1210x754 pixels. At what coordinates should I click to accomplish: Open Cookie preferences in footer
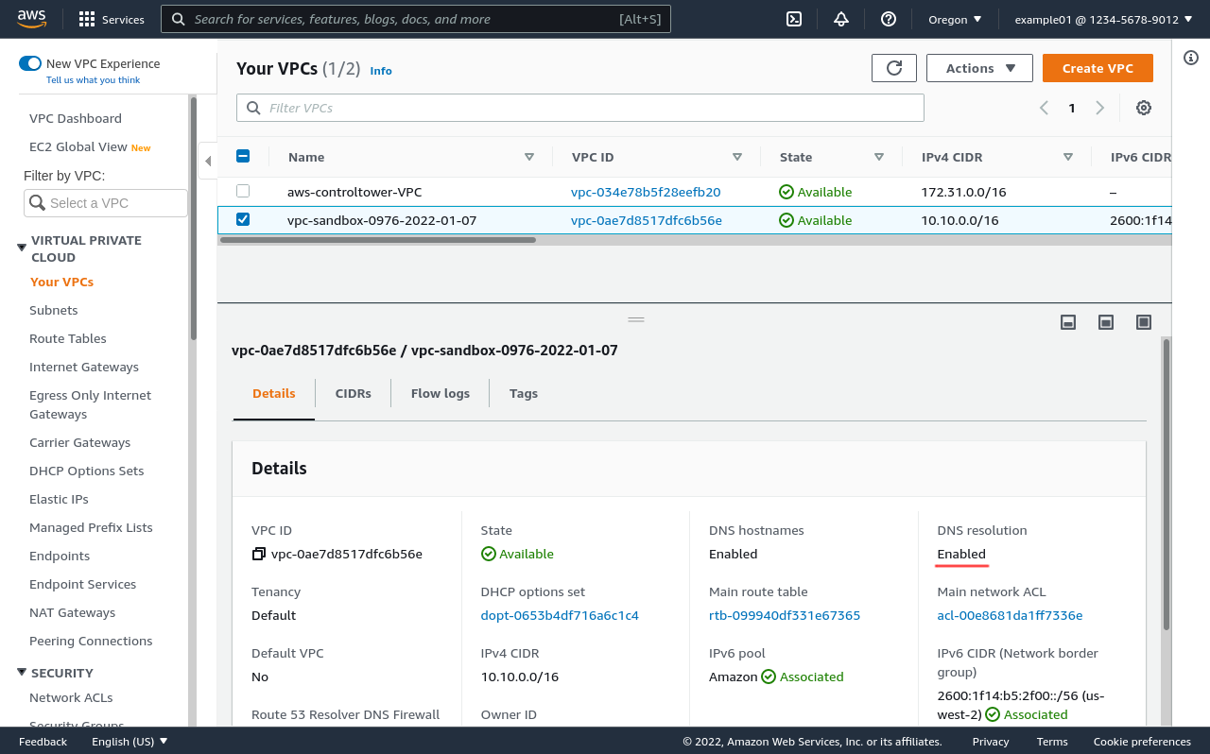pyautogui.click(x=1142, y=742)
